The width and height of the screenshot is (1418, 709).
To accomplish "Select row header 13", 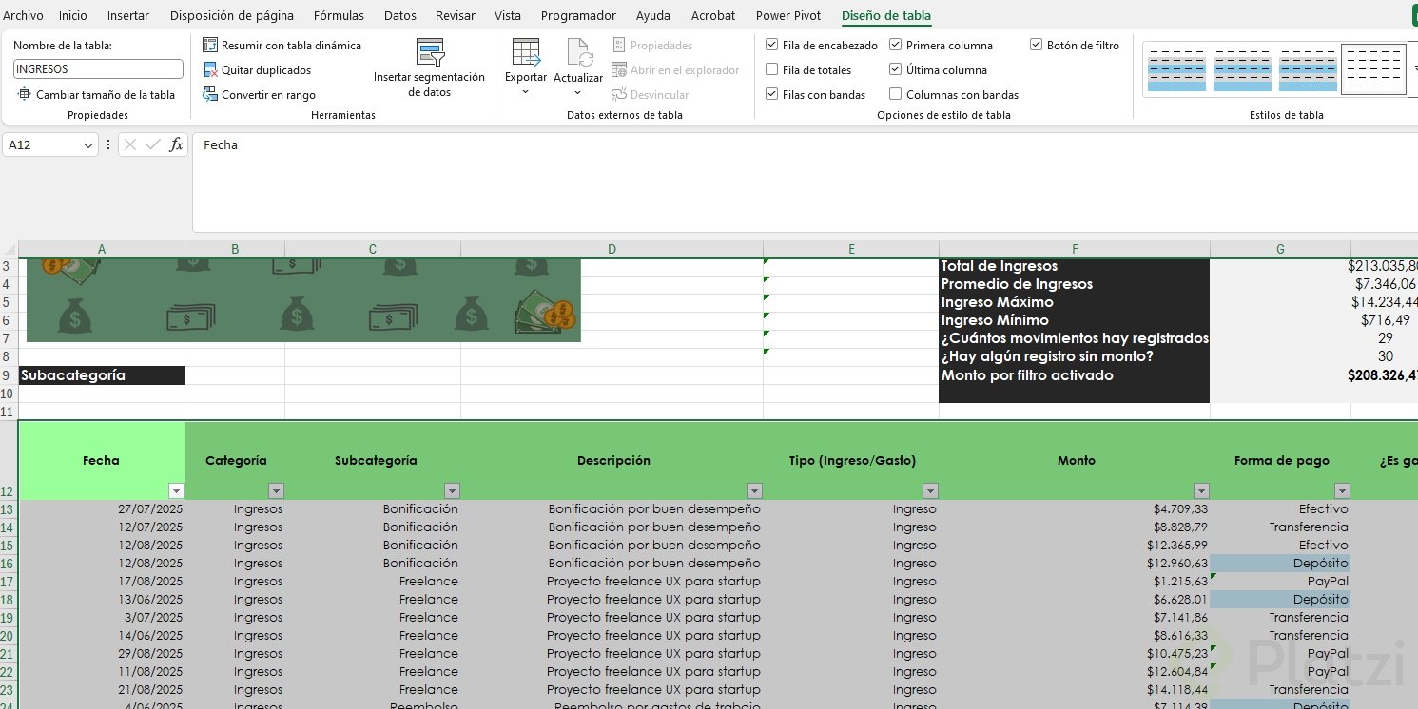I will coord(9,508).
